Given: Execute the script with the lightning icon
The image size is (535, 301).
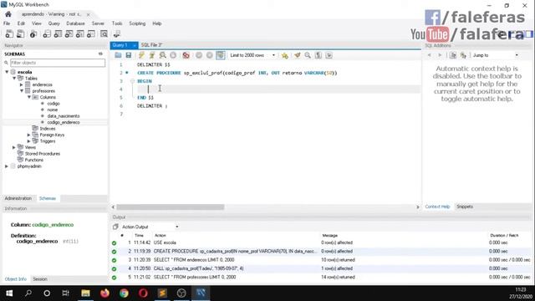Looking at the screenshot, I should (x=141, y=55).
